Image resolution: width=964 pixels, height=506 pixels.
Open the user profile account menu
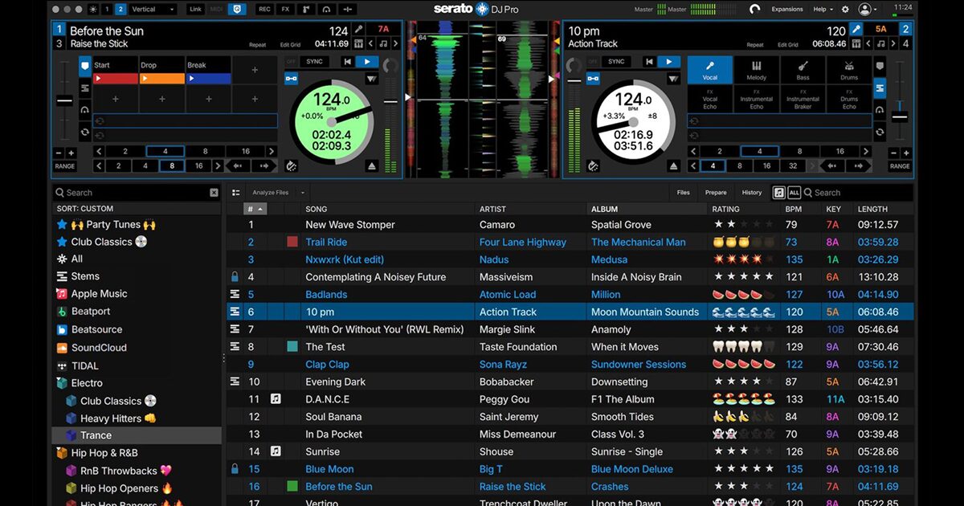click(867, 9)
